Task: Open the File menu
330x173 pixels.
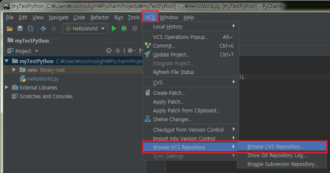Action: [x=10, y=18]
